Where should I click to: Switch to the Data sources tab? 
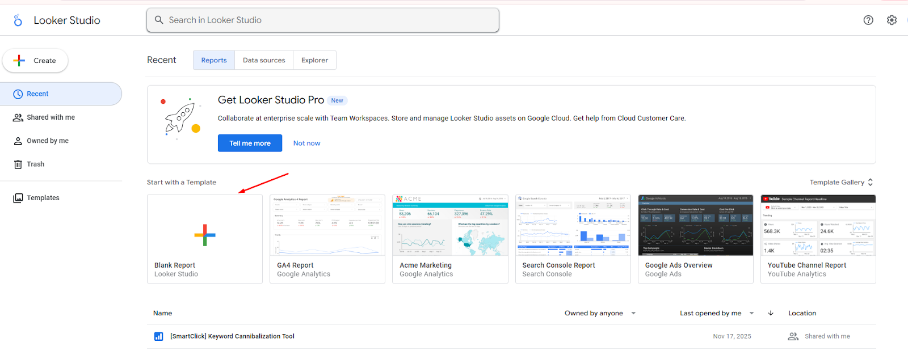(x=264, y=60)
